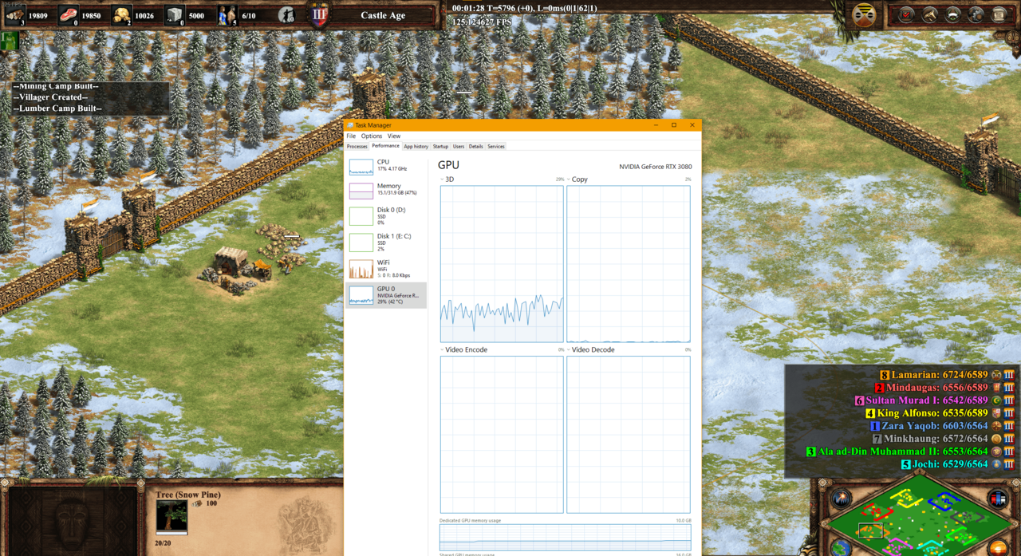
Task: Click the civilization emblem beside Sultan Murad I
Action: [x=996, y=400]
